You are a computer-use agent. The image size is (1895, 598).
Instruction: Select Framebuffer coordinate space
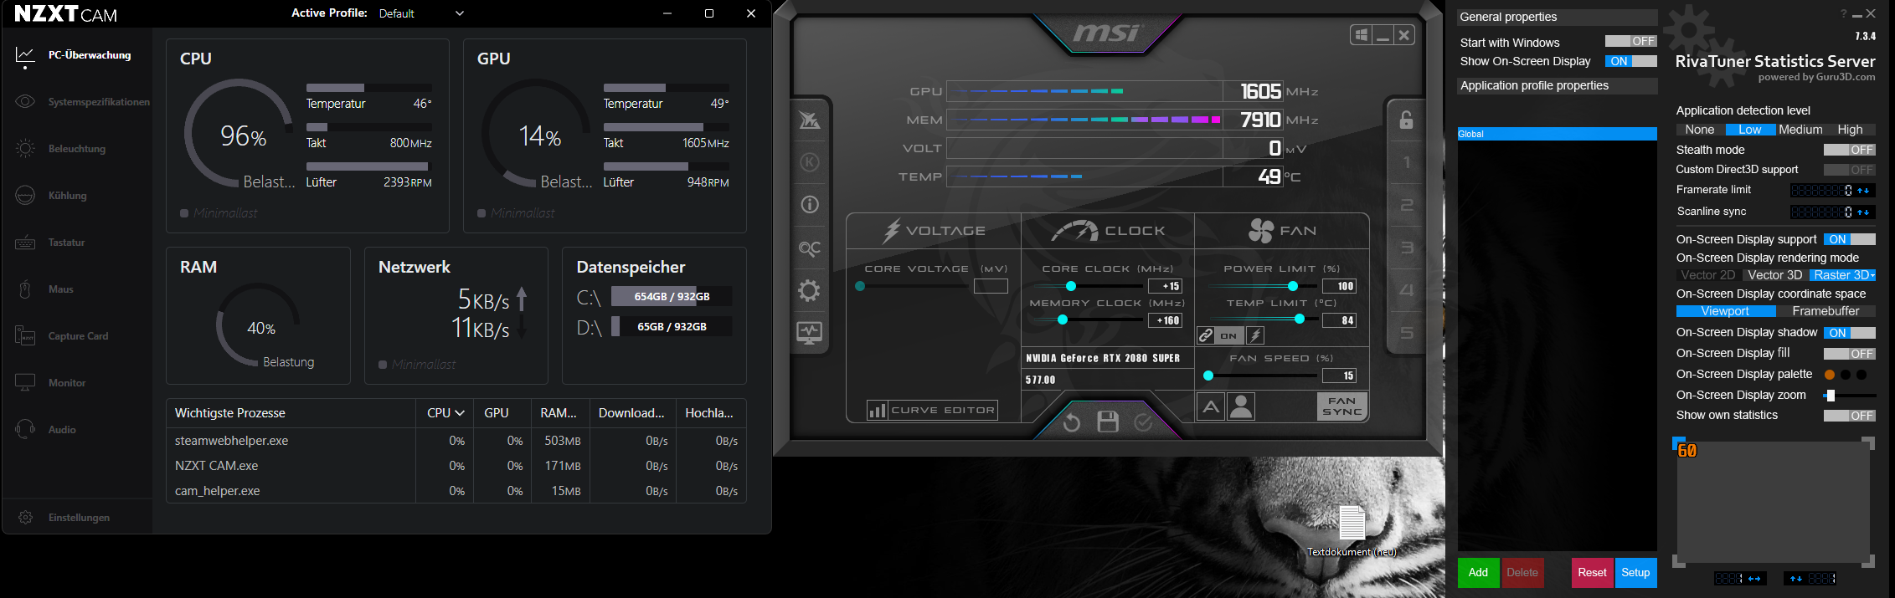pyautogui.click(x=1825, y=311)
